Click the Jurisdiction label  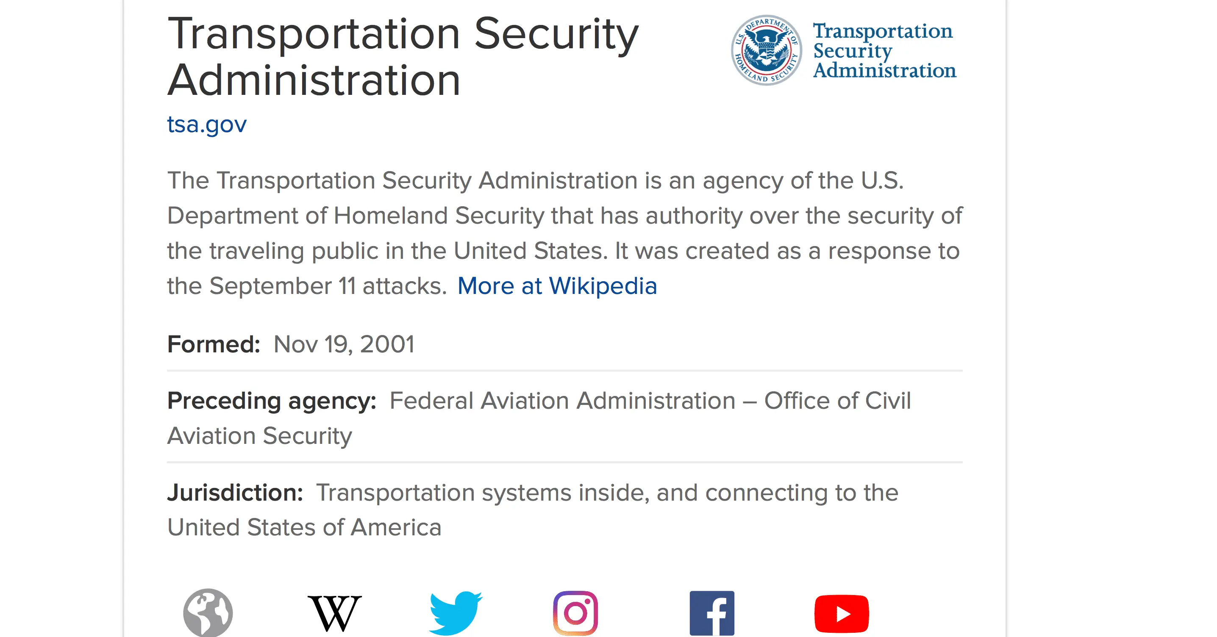click(235, 493)
